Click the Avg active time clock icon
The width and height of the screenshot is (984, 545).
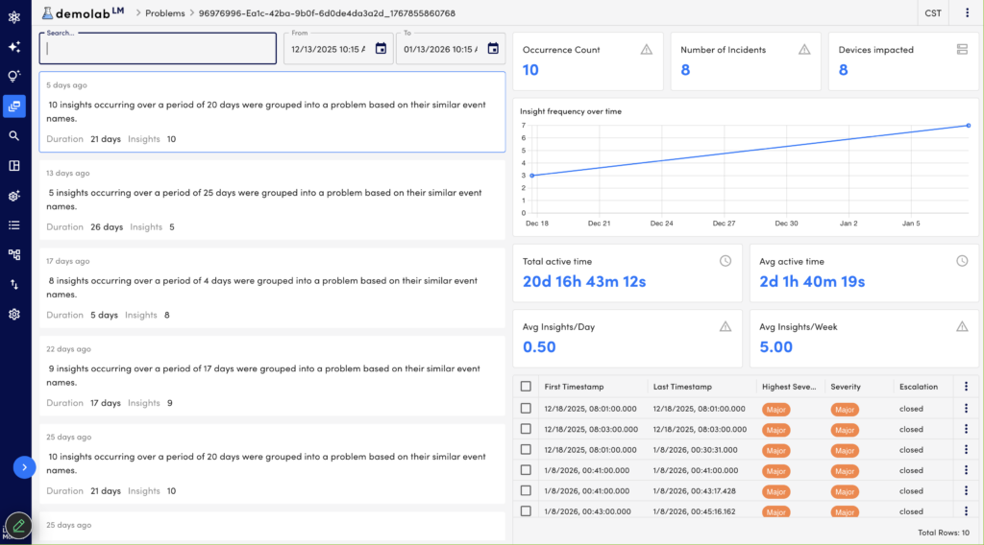[962, 261]
